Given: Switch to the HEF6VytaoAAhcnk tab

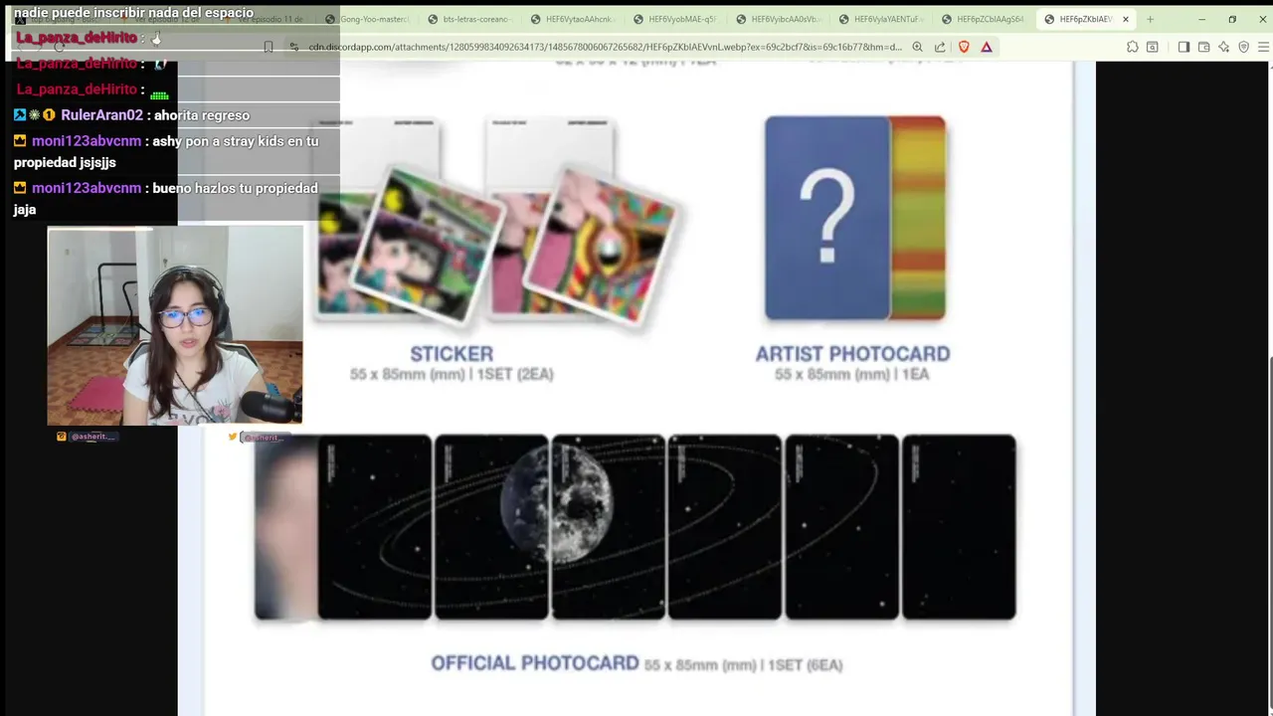Looking at the screenshot, I should [x=572, y=19].
